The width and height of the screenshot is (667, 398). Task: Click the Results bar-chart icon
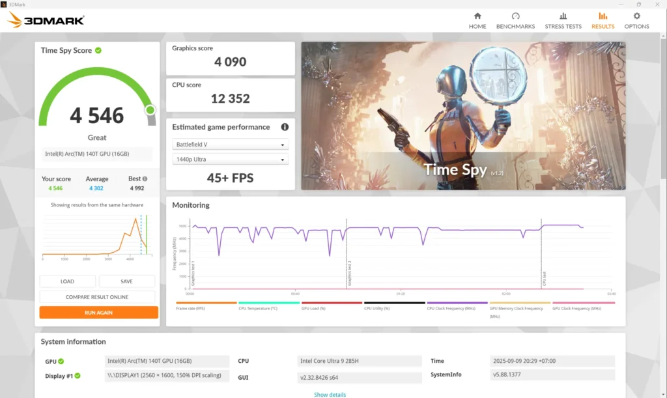[603, 17]
